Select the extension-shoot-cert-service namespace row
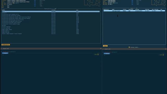Viewport: 167px width, 94px height. point(51,17)
